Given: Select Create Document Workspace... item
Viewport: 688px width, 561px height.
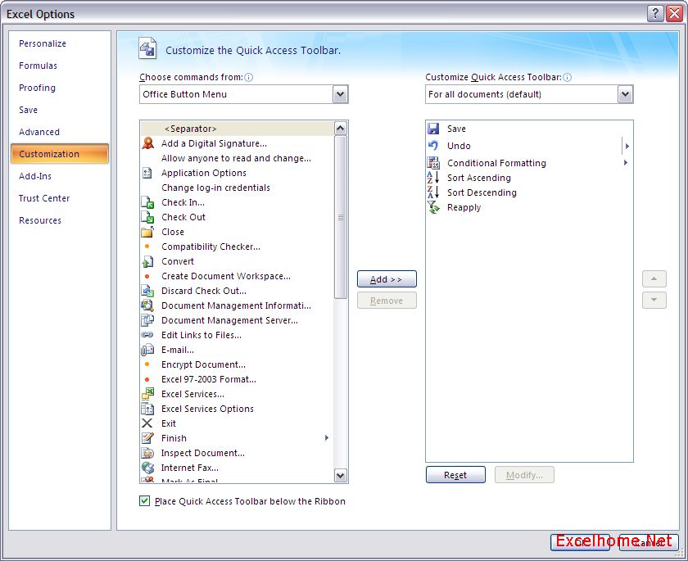Looking at the screenshot, I should coord(237,276).
